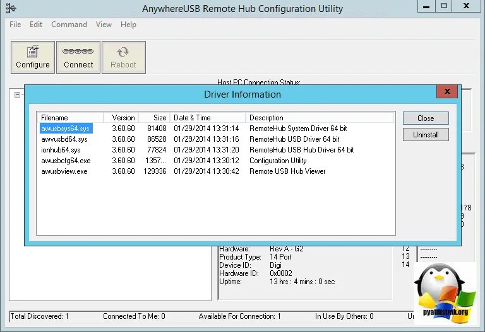Click the '14 Port' product type value
Viewport: 485px width, 332px height.
(x=280, y=256)
